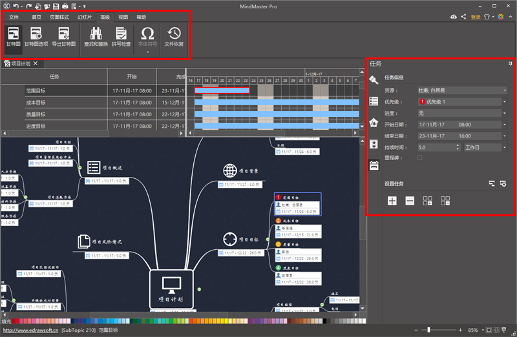Open the 开始日期 start date dropdown

pyautogui.click(x=505, y=125)
